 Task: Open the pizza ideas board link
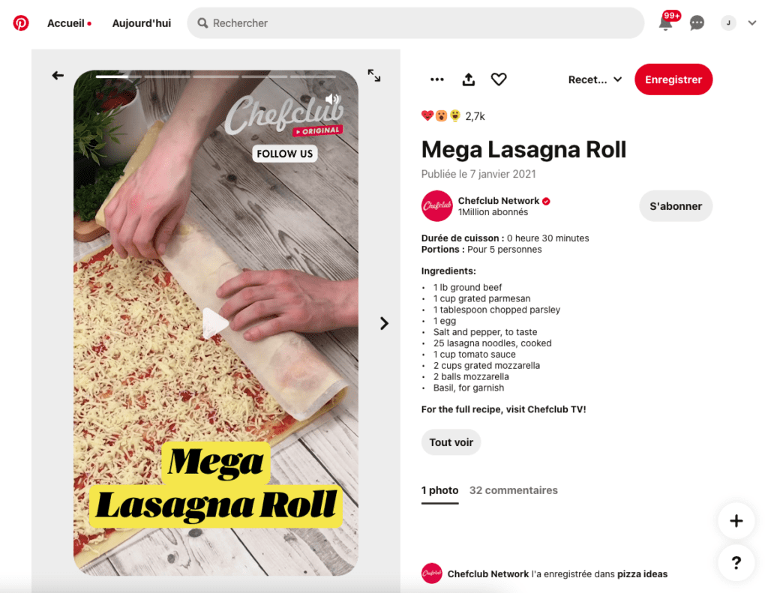pos(642,574)
